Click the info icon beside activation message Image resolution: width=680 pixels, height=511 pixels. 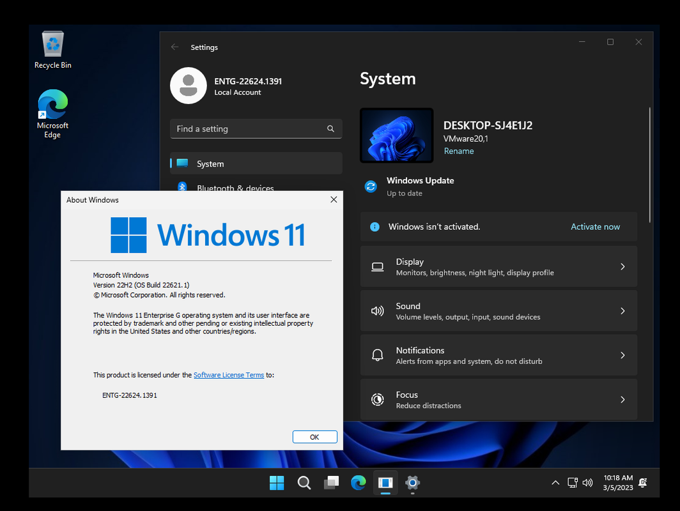375,227
